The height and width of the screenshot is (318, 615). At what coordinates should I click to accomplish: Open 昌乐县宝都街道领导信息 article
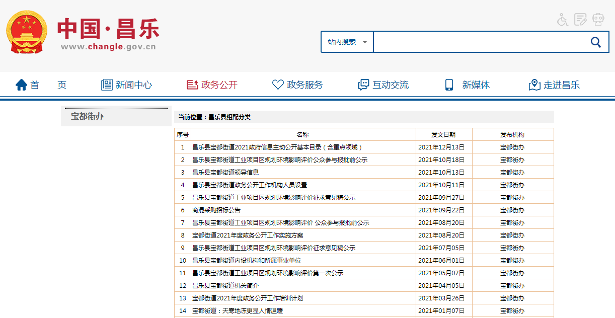point(225,172)
